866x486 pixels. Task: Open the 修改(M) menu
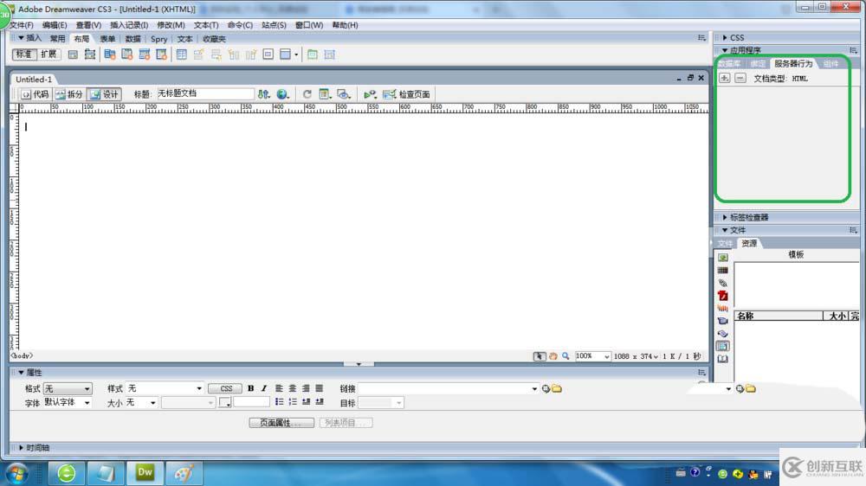pos(171,25)
